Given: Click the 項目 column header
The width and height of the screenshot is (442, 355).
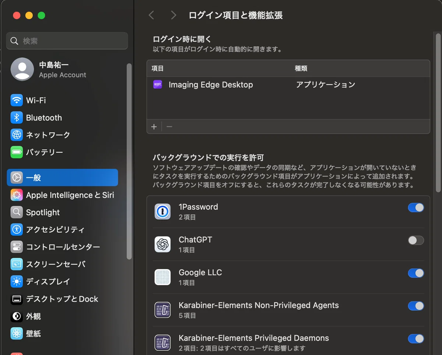Looking at the screenshot, I should pos(158,69).
